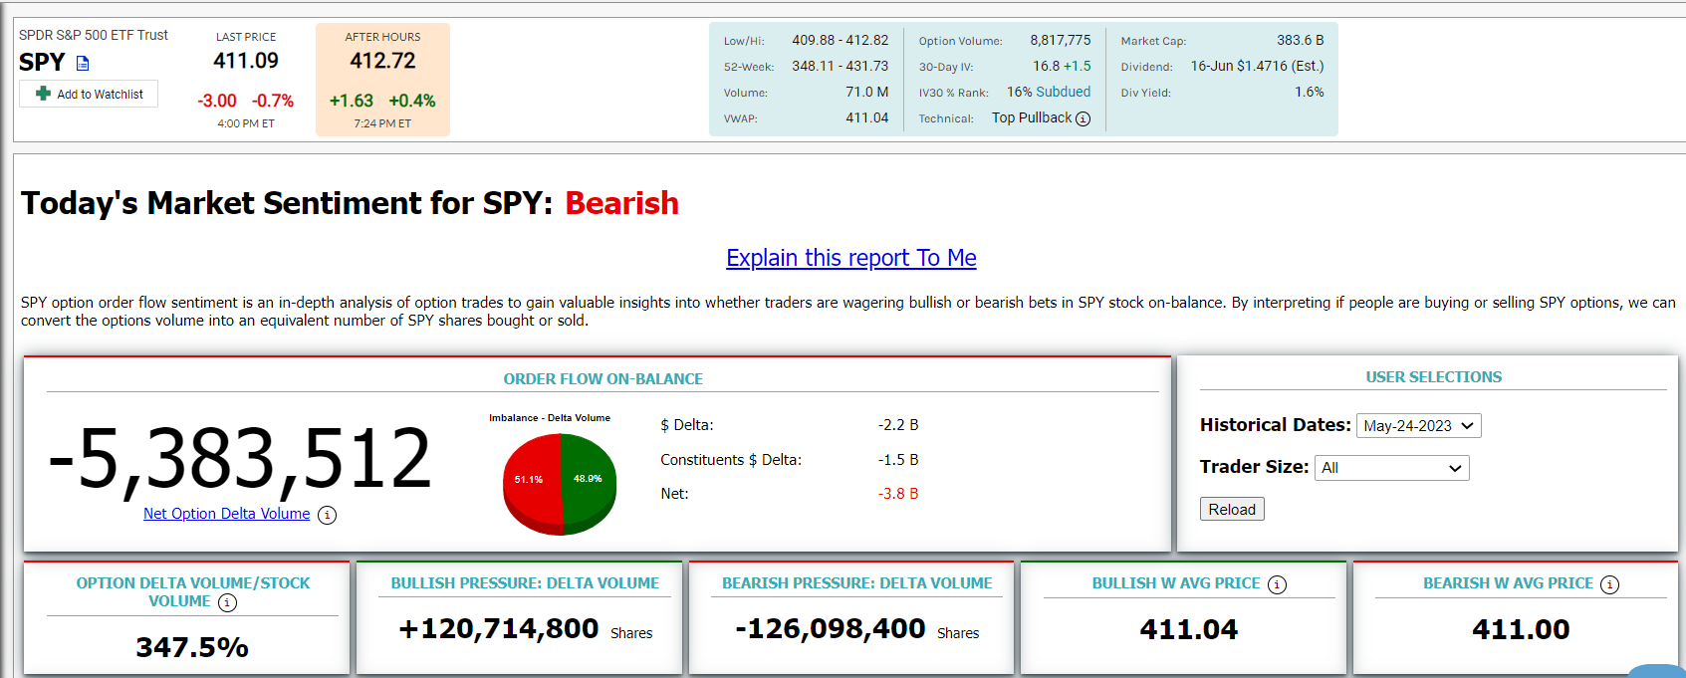Select the 52-week range 348.11 - 431.73
Viewport: 1686px width, 678px height.
[x=841, y=66]
